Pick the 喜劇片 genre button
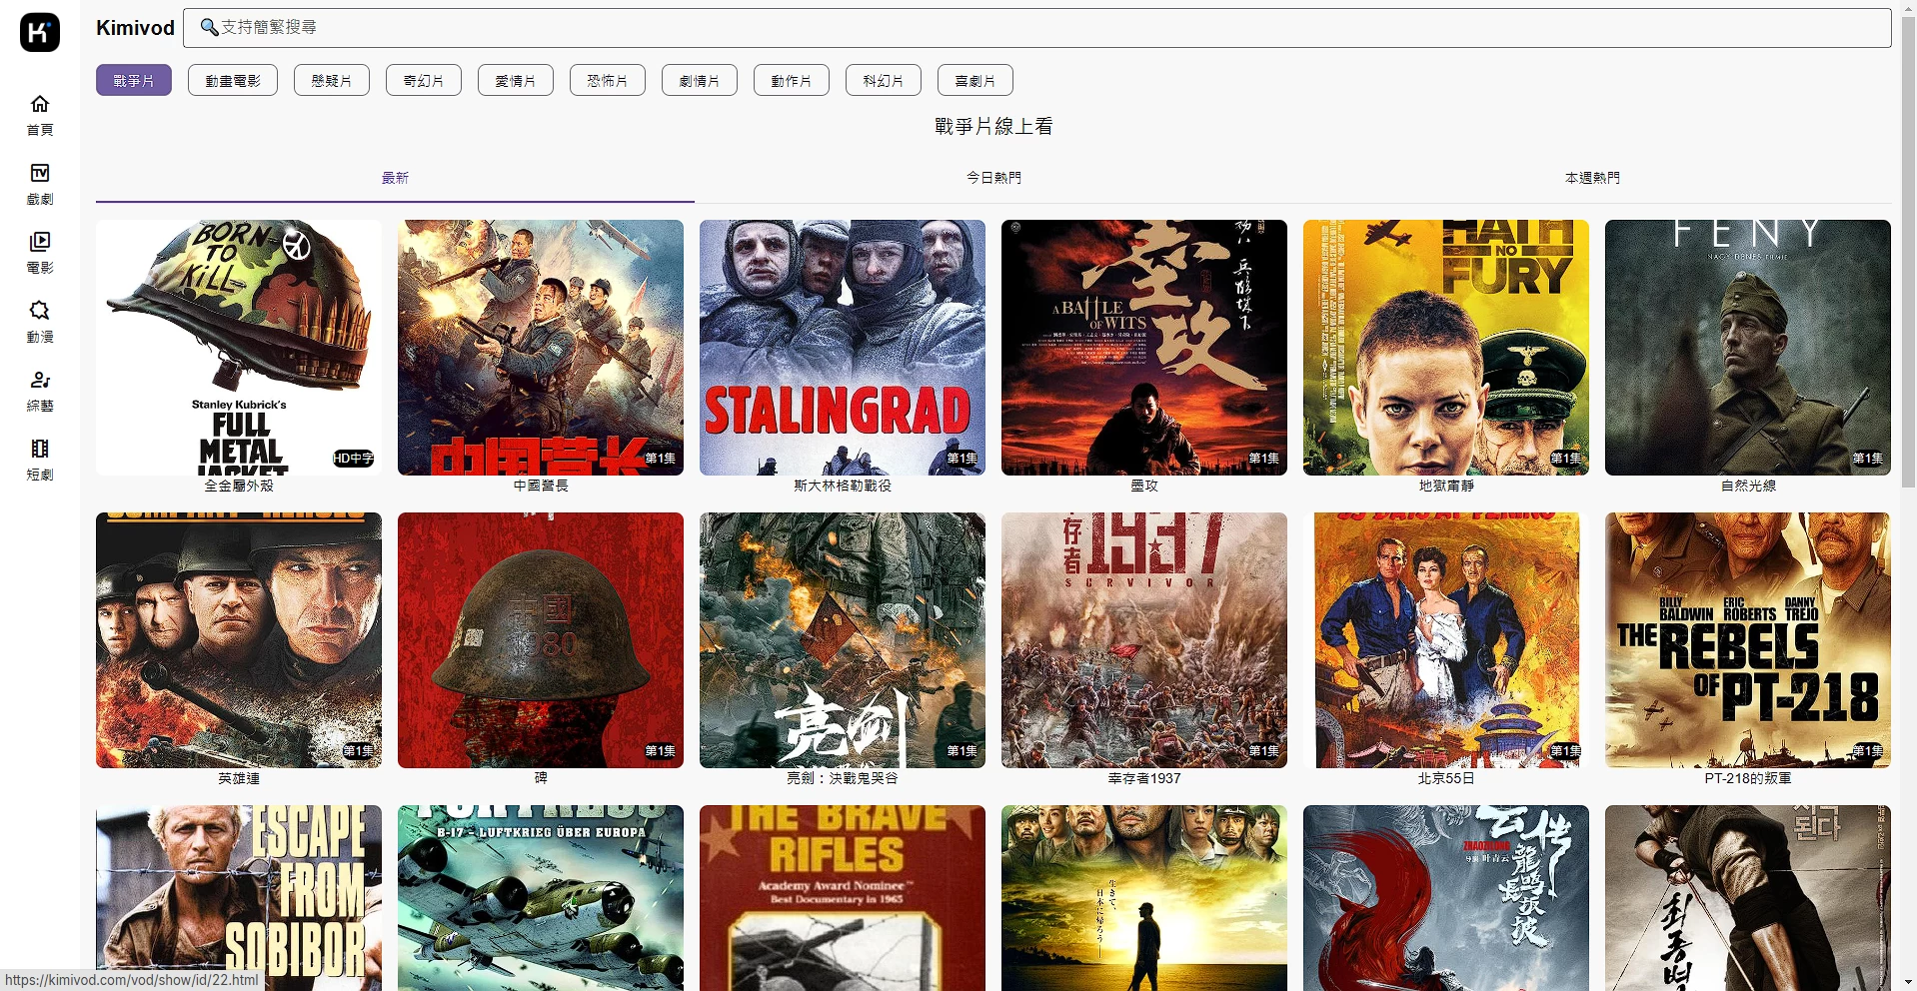This screenshot has height=991, width=1917. tap(974, 81)
